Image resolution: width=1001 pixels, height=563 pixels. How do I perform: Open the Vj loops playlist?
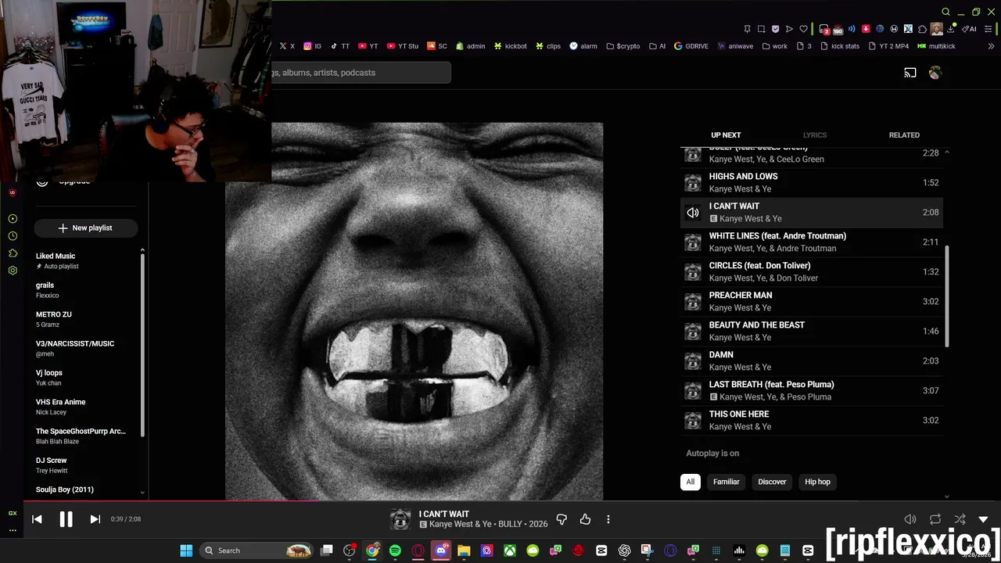[x=86, y=378]
